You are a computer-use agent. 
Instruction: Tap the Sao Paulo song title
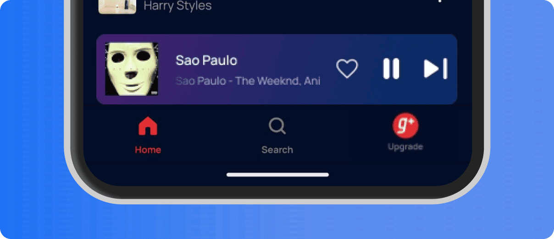[x=206, y=60]
